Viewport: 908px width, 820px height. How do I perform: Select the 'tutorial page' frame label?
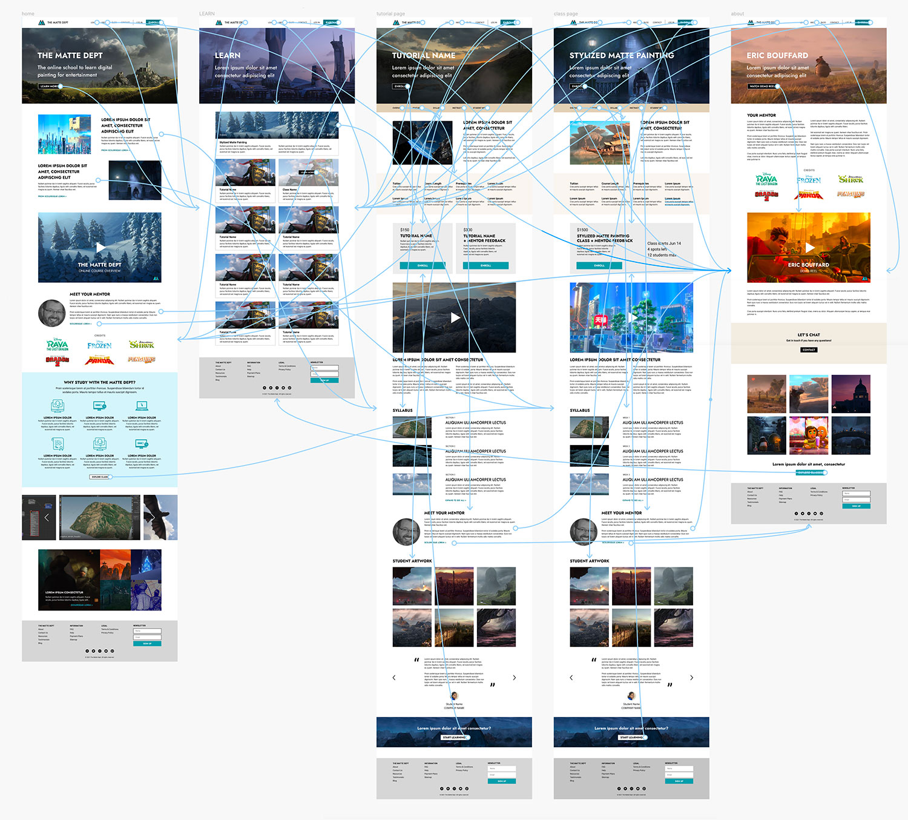point(390,13)
